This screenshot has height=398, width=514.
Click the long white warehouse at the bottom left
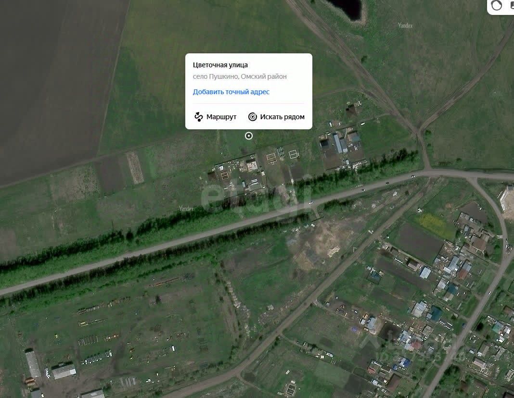coord(33,364)
